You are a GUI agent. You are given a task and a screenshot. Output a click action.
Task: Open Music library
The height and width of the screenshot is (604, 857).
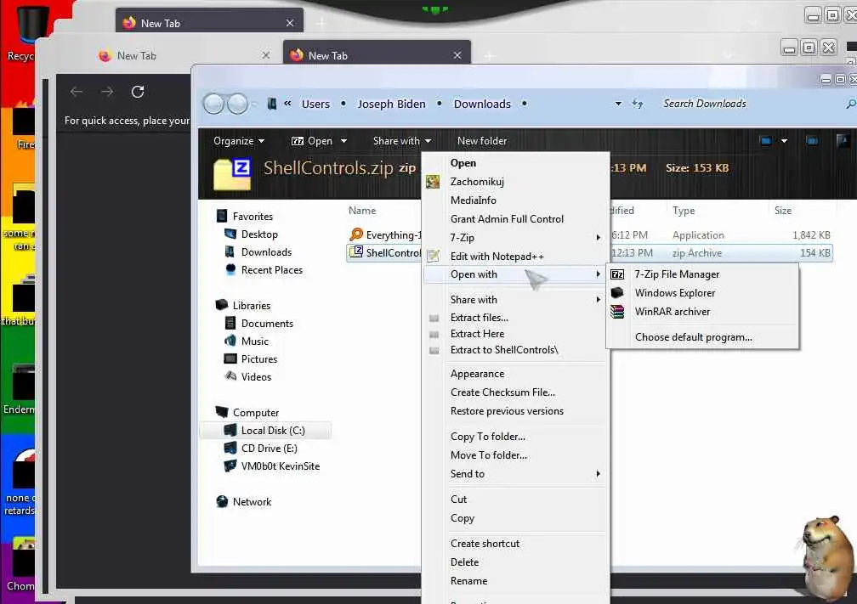click(255, 341)
